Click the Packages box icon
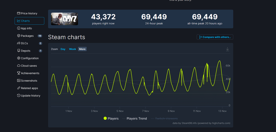Screen dimensions: 276x132 pos(19,36)
